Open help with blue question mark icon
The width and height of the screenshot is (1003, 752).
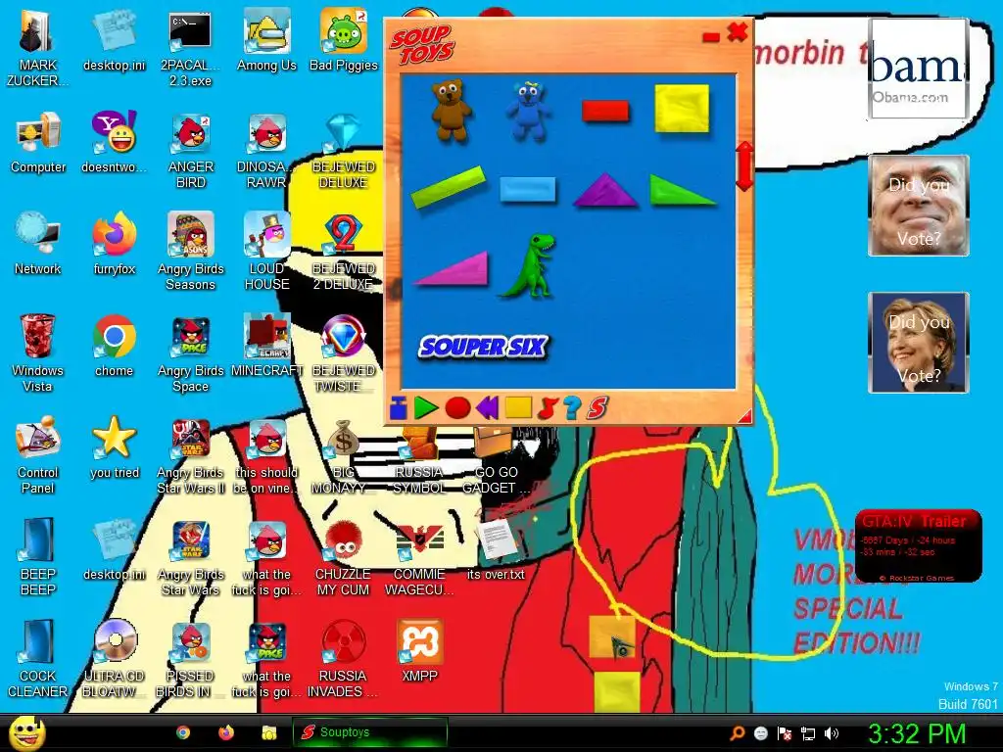coord(572,407)
